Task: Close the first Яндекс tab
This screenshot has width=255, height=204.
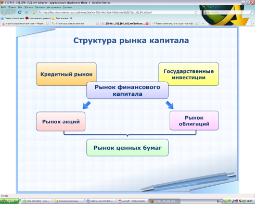Action: 47,23
